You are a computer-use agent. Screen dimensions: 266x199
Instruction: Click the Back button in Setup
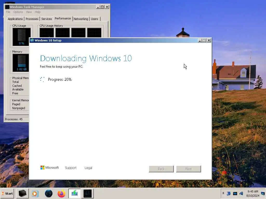(x=161, y=169)
